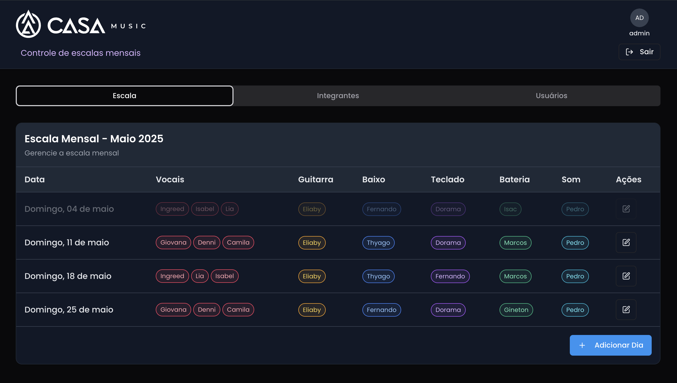This screenshot has height=383, width=677.
Task: Click the Fernando teclado tag on 18 de maio
Action: [x=450, y=276]
